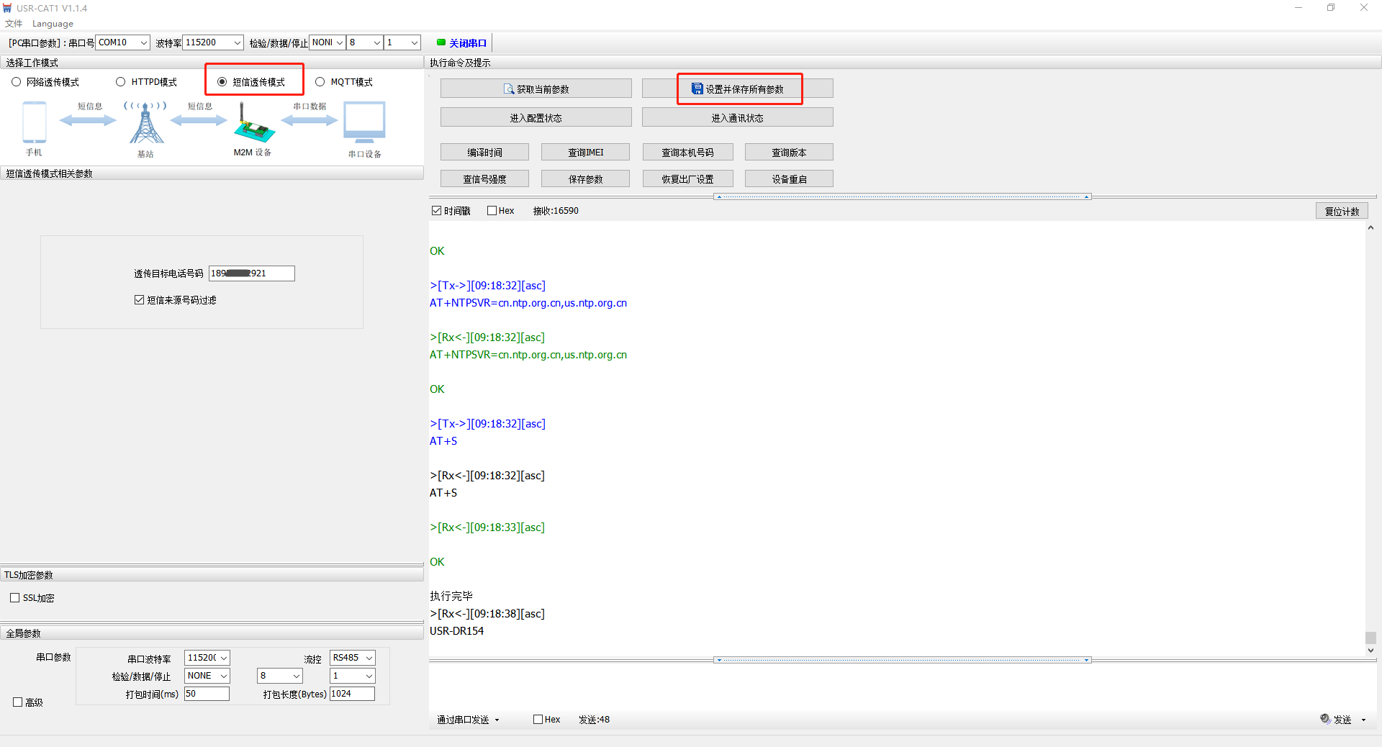Image resolution: width=1382 pixels, height=747 pixels.
Task: Click the magnifier icon on 获取当前参数
Action: tap(509, 89)
